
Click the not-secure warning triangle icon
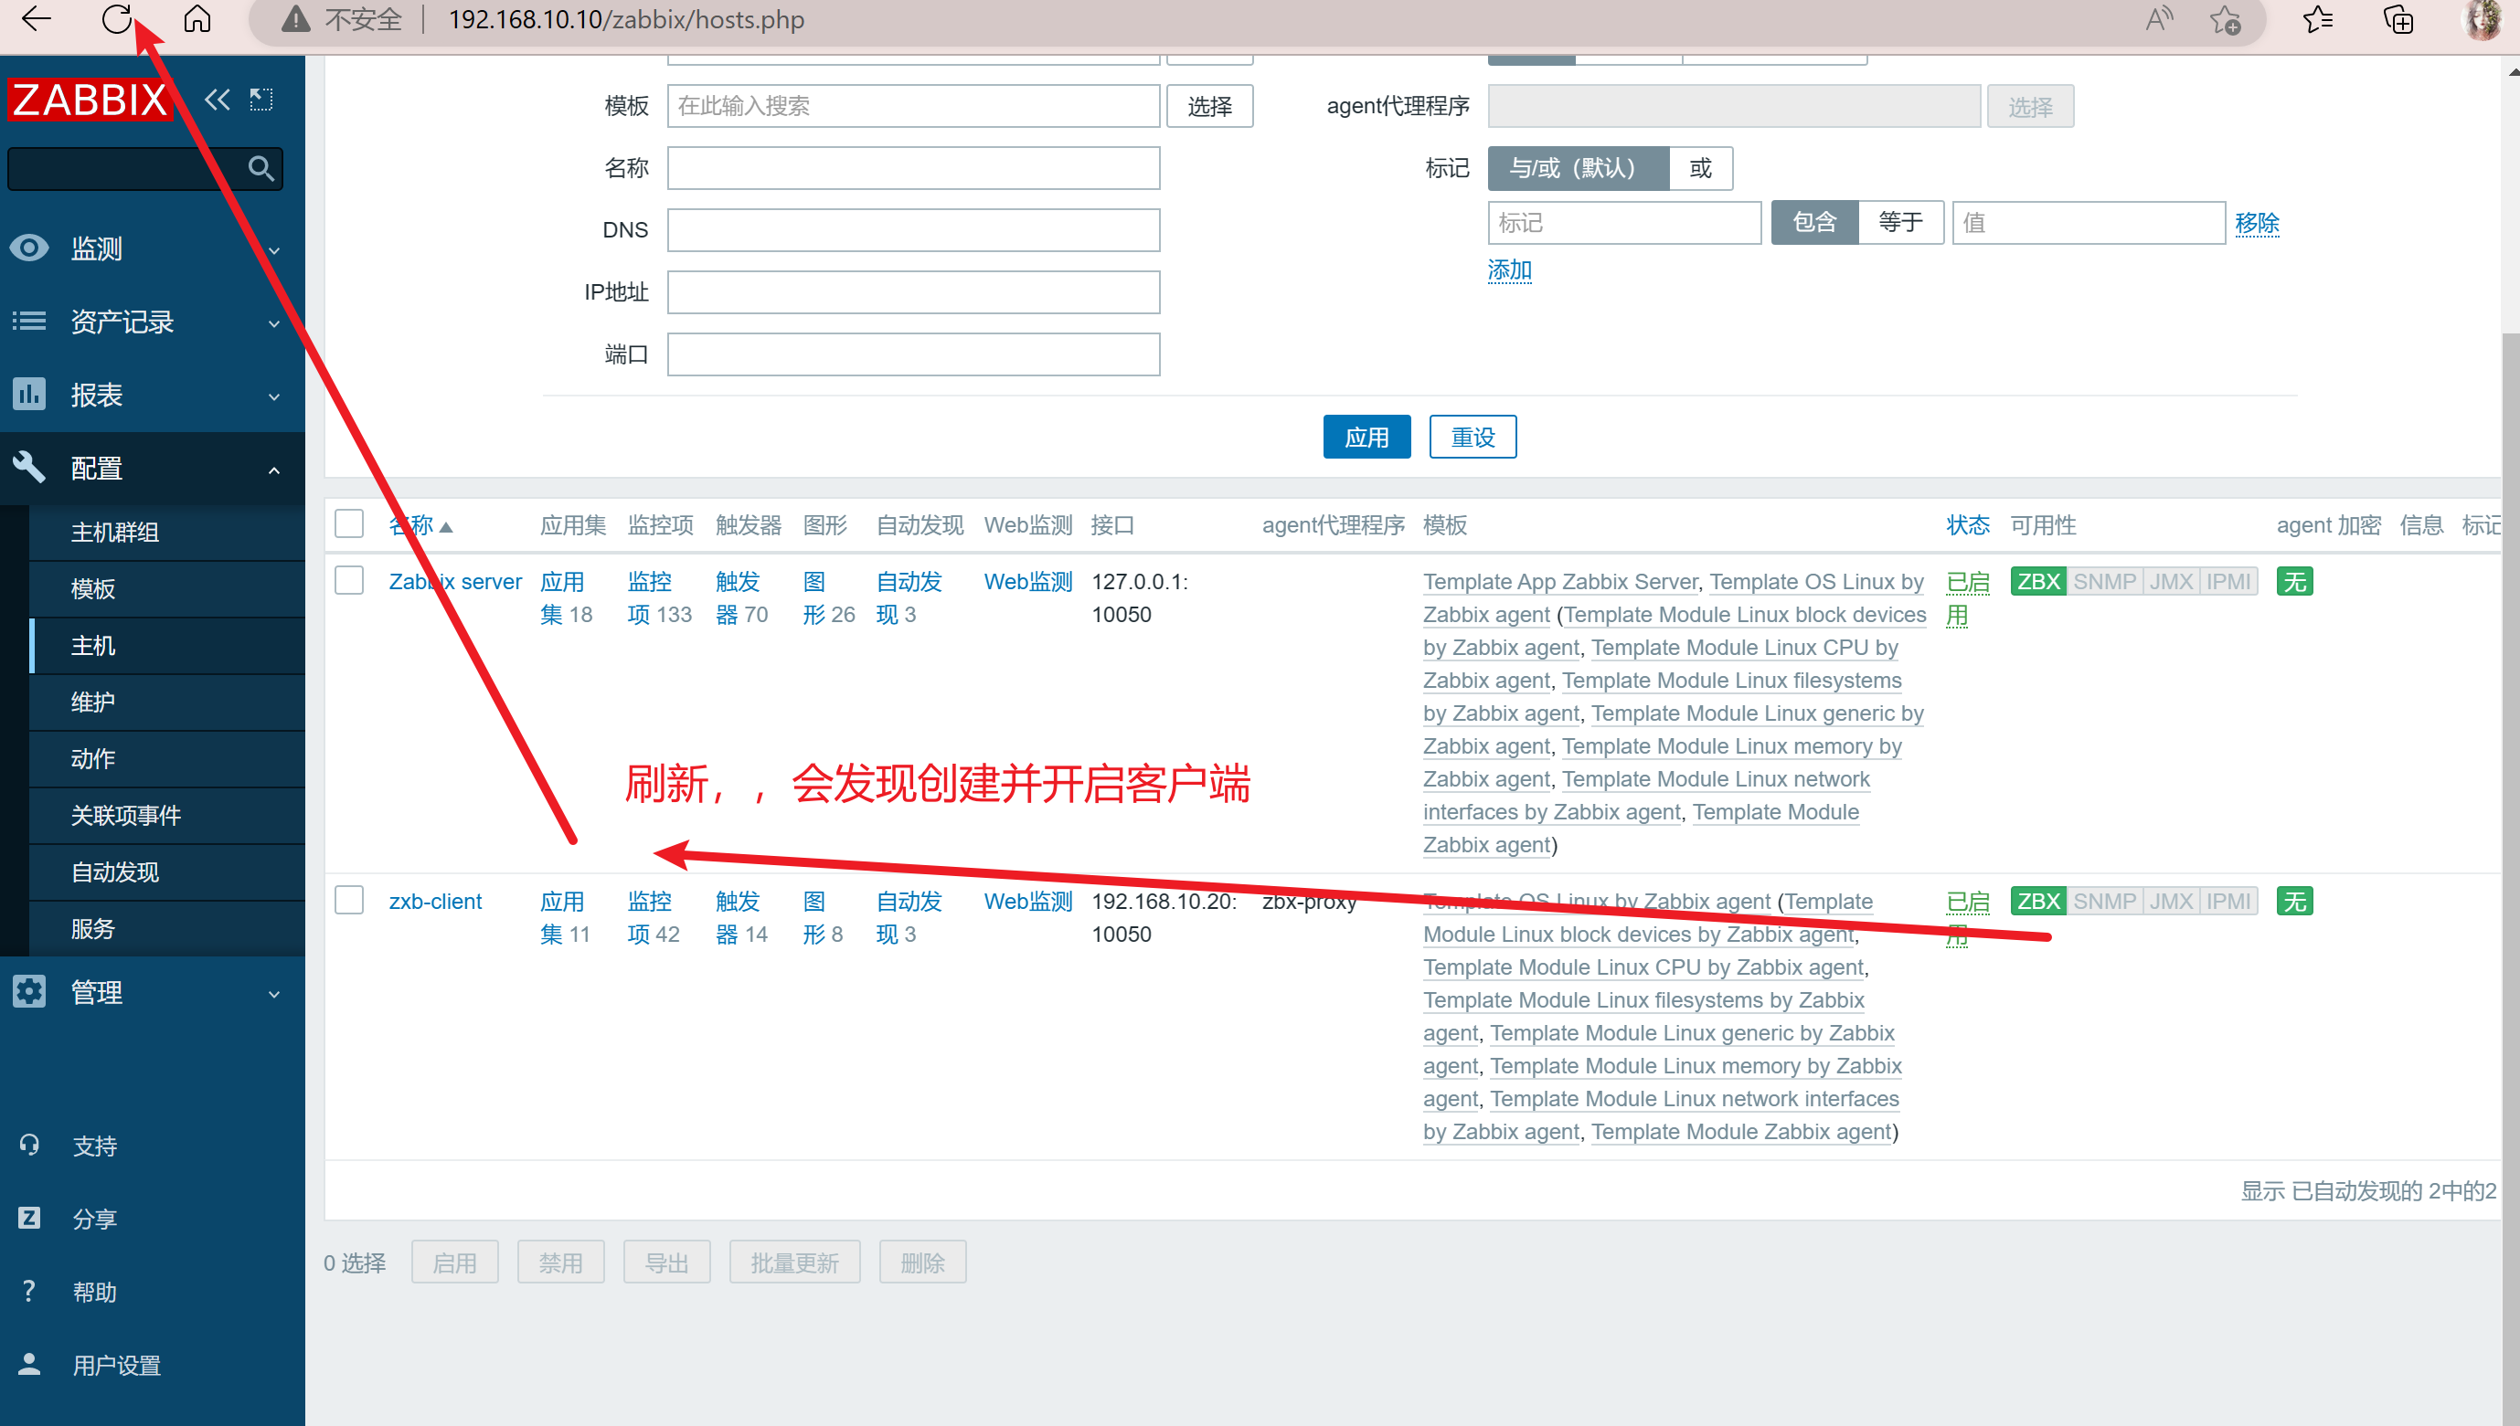(x=296, y=18)
